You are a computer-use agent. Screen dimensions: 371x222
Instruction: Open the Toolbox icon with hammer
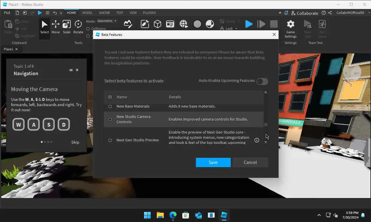pos(145,24)
